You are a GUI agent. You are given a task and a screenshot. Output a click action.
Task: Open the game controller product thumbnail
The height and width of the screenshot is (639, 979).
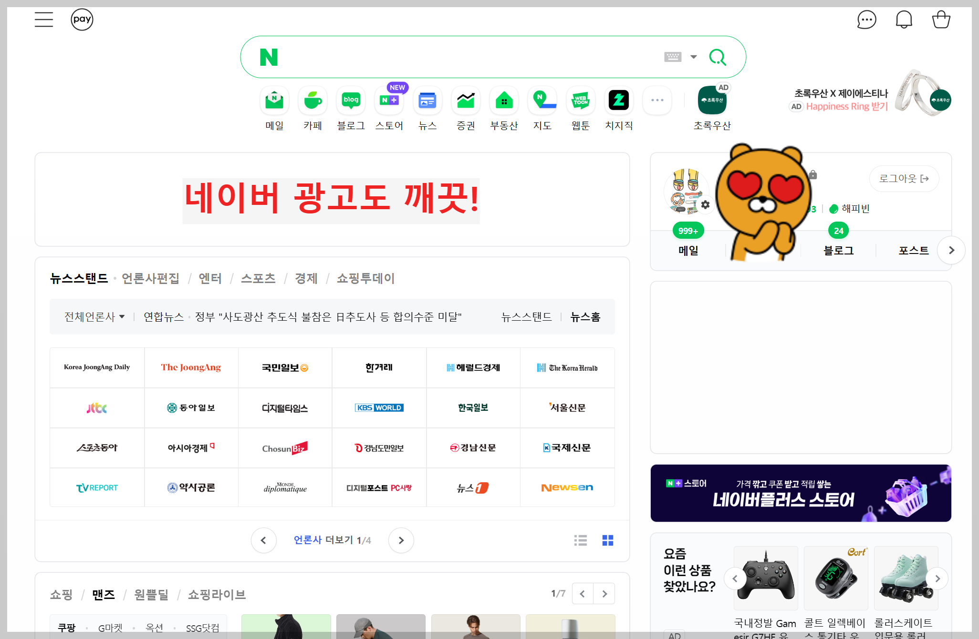[766, 578]
